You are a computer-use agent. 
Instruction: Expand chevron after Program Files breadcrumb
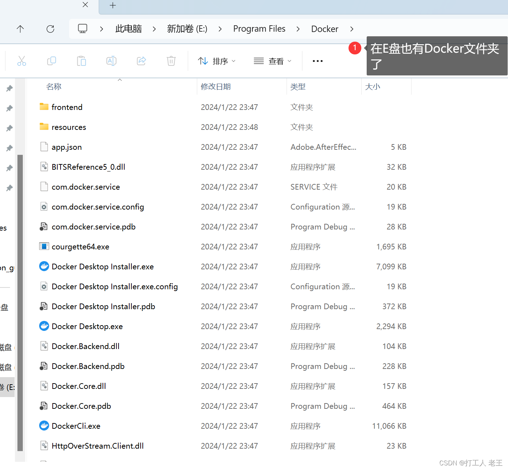298,29
